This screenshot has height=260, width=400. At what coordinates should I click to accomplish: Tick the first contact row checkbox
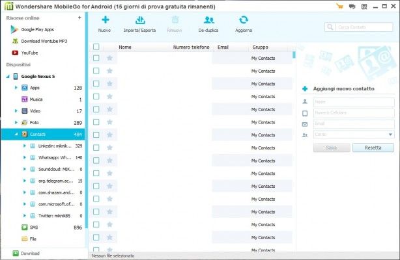(96, 58)
